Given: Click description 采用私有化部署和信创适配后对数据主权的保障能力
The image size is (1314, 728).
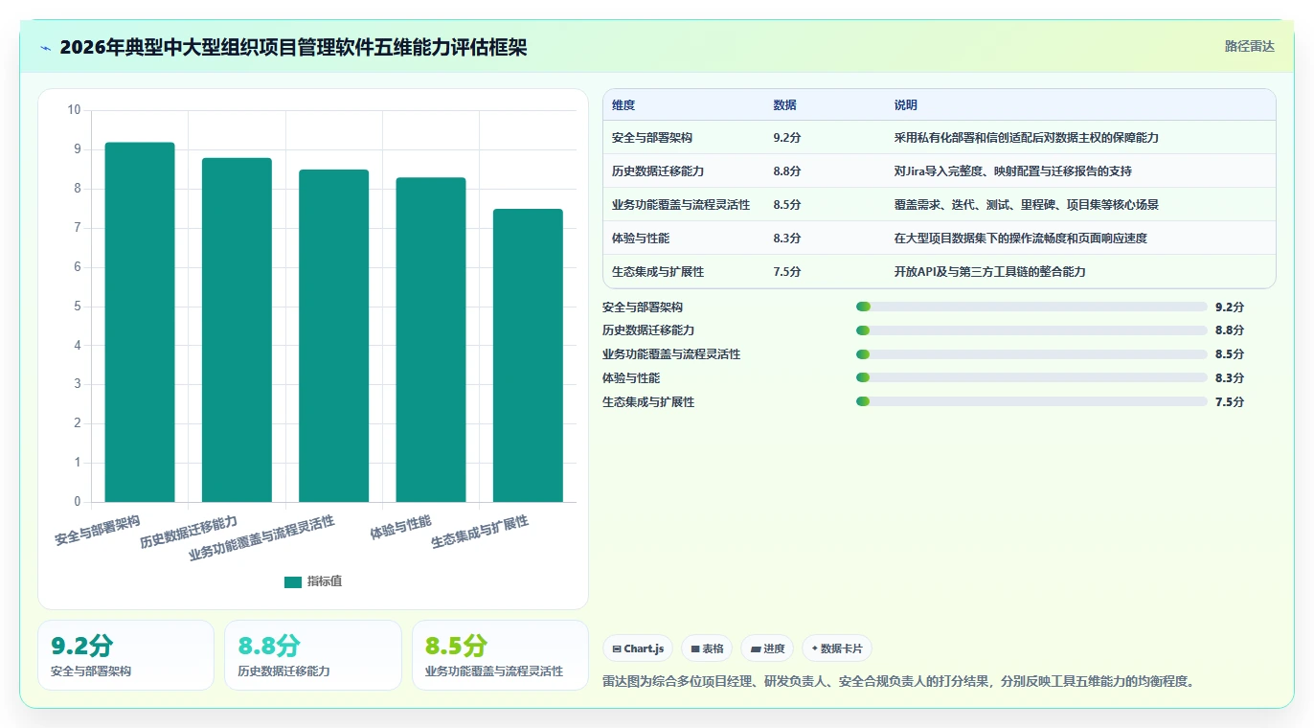Looking at the screenshot, I should [1027, 138].
